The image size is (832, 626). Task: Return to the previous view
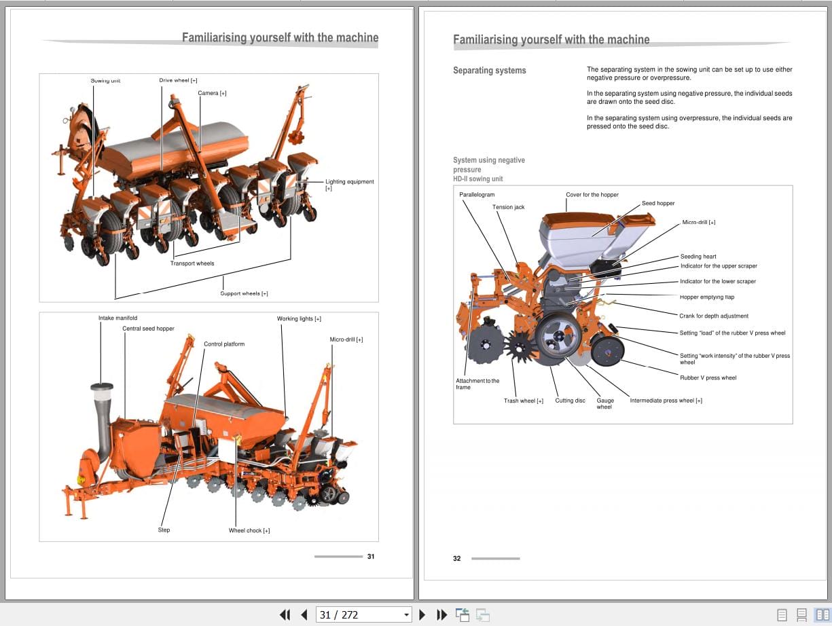point(463,614)
